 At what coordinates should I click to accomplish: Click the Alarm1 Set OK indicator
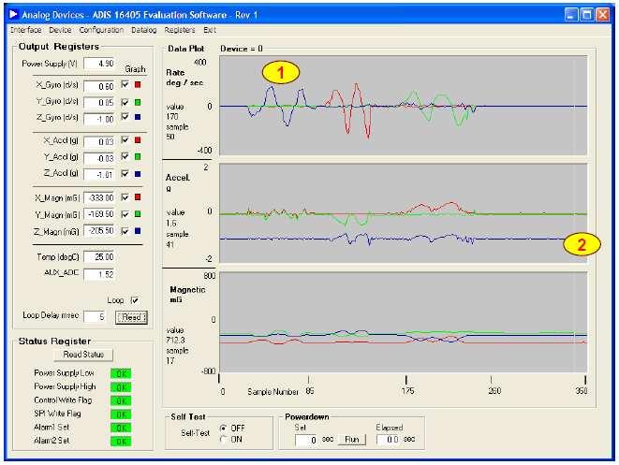click(x=121, y=428)
